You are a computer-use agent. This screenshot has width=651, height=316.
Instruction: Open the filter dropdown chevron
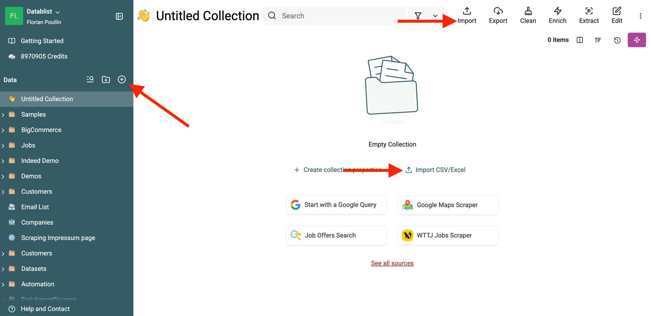pyautogui.click(x=435, y=15)
